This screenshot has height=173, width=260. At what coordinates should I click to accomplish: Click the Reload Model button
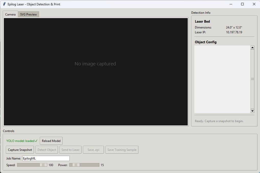pyautogui.click(x=51, y=141)
